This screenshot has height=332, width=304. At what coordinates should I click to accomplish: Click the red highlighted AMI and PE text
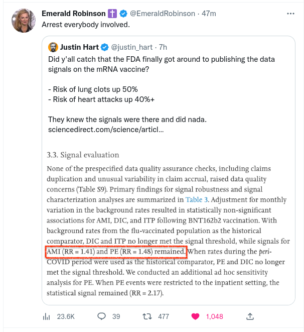pyautogui.click(x=115, y=252)
